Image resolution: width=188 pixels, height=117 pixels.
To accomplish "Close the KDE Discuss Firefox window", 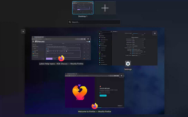I will point(88,39).
